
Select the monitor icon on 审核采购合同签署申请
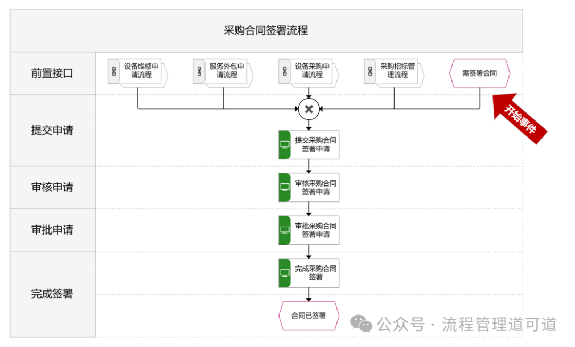[284, 187]
